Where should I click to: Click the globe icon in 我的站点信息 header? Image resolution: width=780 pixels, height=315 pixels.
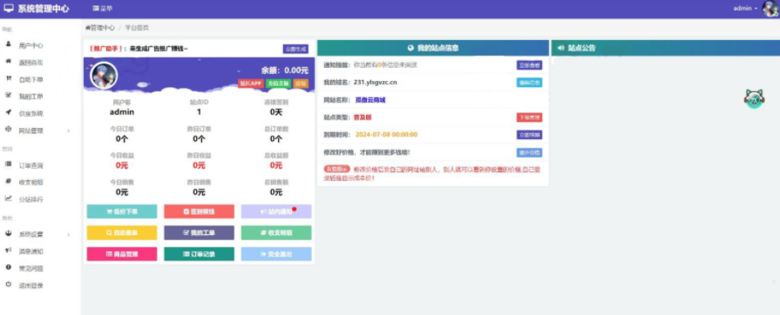click(410, 48)
